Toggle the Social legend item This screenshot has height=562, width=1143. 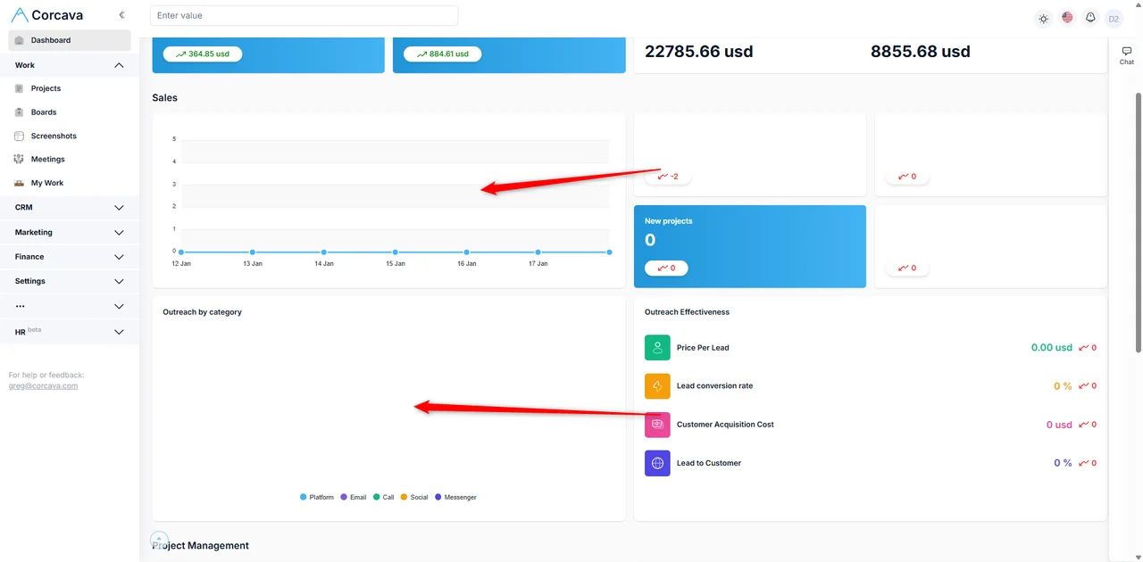point(414,497)
